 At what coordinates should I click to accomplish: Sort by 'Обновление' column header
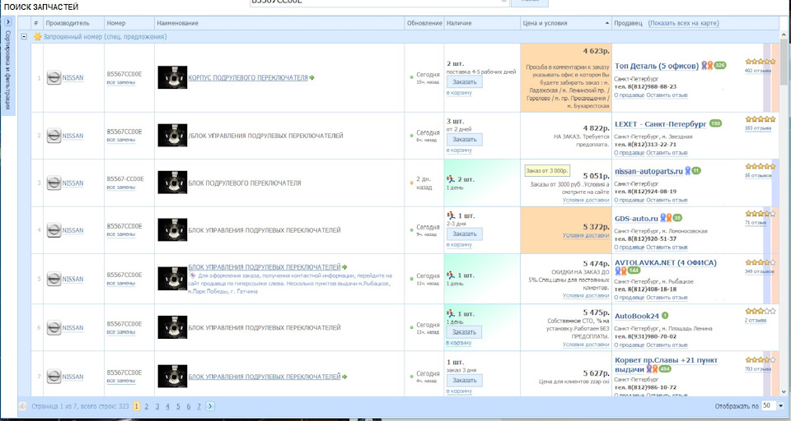tap(424, 23)
